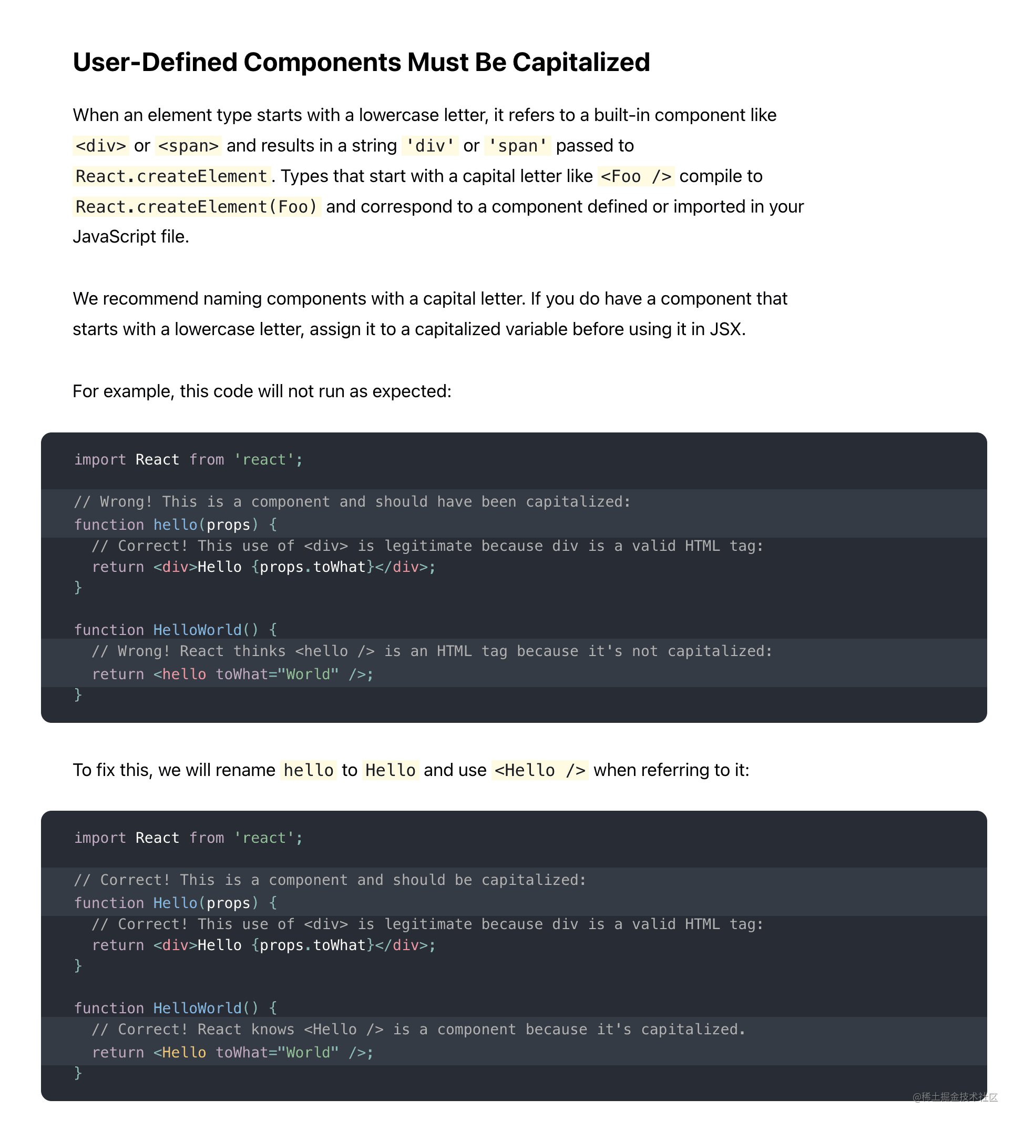Click the 'function HelloWorld()' line in second block
This screenshot has height=1129, width=1024.
pyautogui.click(x=176, y=1008)
